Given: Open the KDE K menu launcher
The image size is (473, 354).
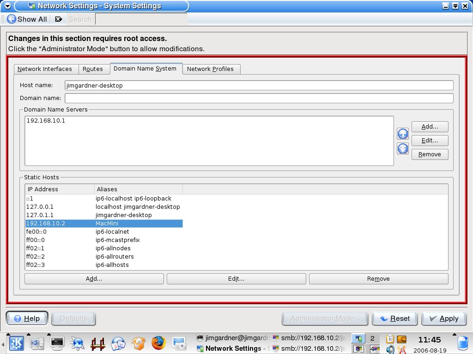Looking at the screenshot, I should click(x=17, y=343).
